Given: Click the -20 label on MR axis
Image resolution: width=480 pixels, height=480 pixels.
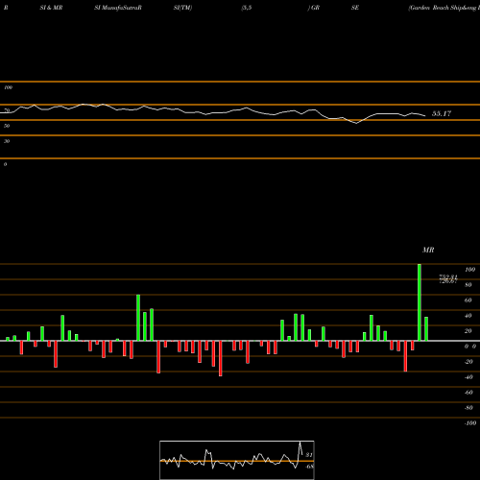Looking at the screenshot, I should point(468,362).
